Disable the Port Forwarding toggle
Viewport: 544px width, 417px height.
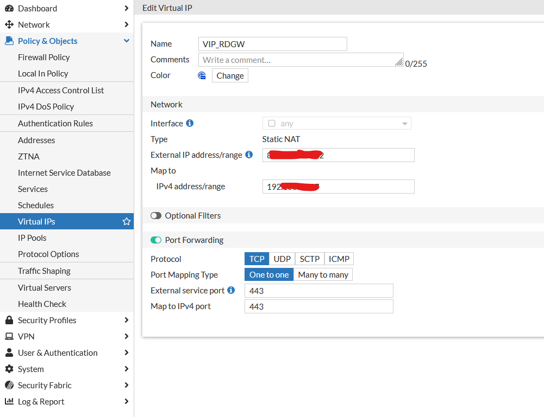[x=156, y=240]
